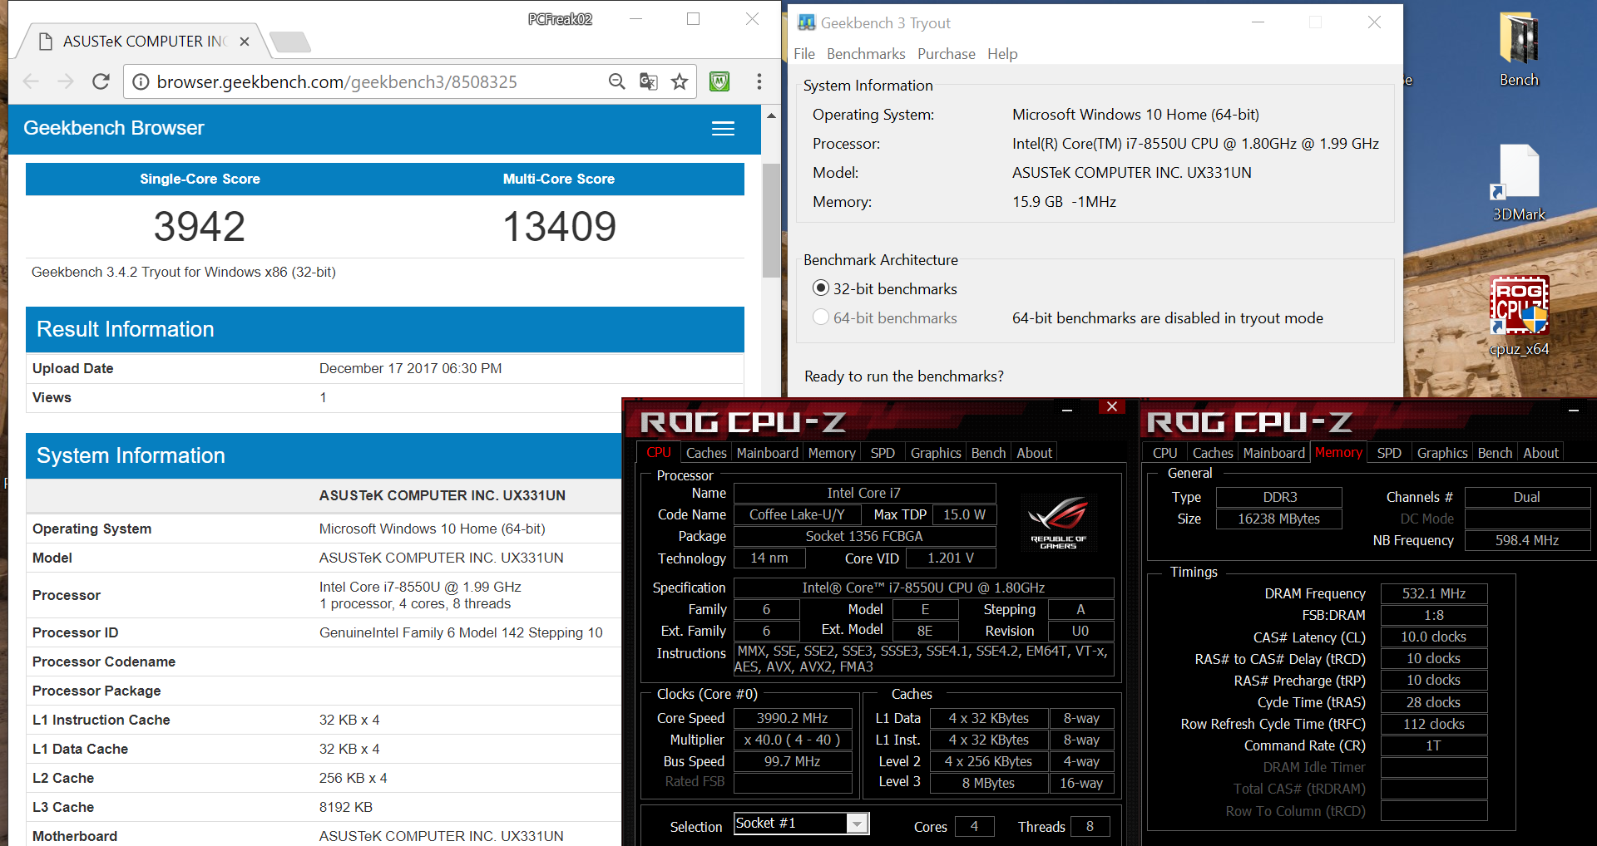Switch to Bench tab in left CPU-Z window
Viewport: 1597px width, 846px height.
tap(988, 453)
